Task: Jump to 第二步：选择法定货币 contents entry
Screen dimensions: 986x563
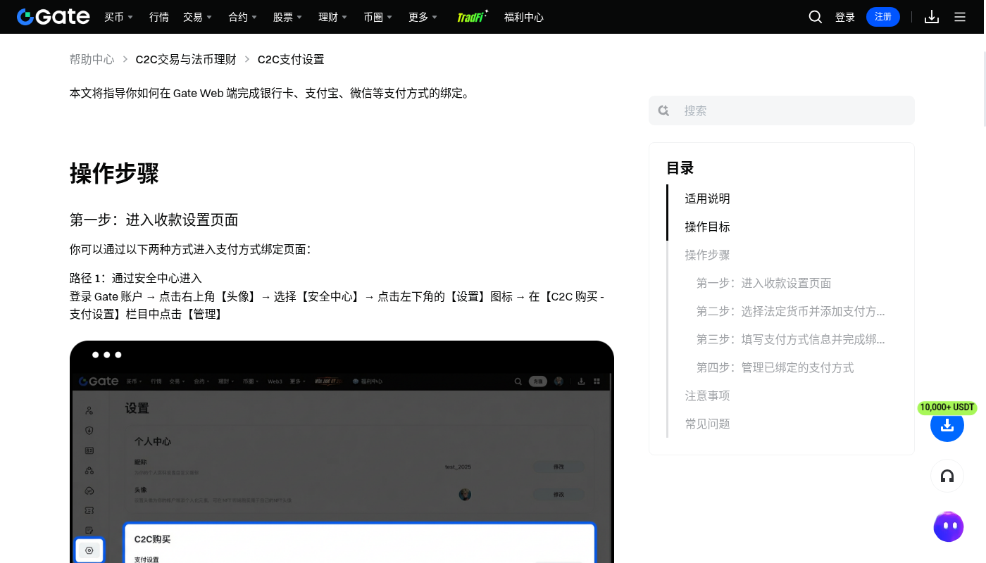Action: [790, 311]
